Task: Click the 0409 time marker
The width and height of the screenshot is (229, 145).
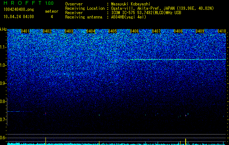Action: click(200, 31)
